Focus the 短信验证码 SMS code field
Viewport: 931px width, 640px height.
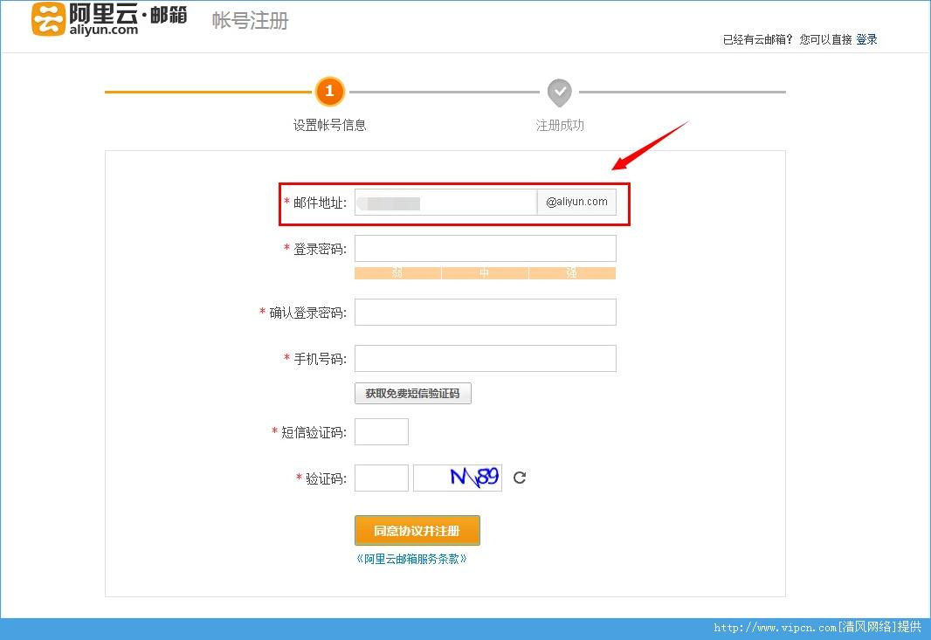(381, 431)
